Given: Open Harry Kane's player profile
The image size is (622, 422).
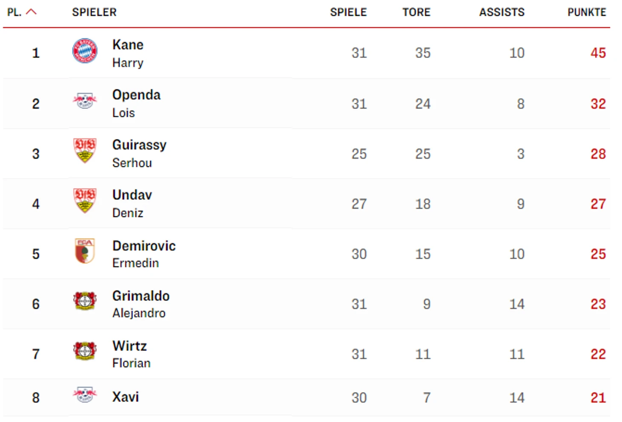Looking at the screenshot, I should pos(128,53).
